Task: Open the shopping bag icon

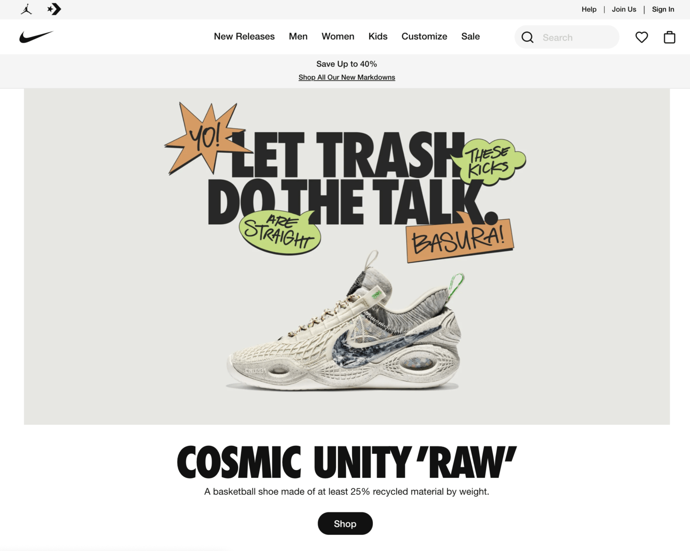Action: [x=669, y=37]
